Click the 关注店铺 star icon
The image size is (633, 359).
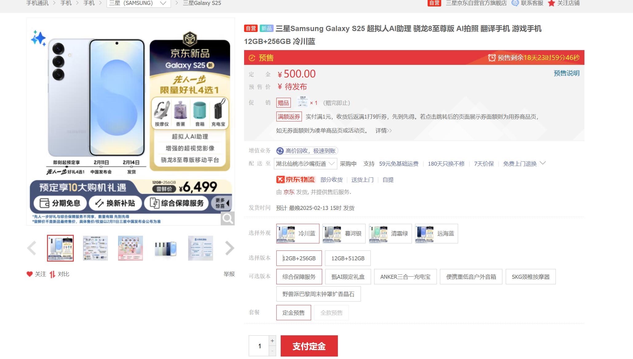(x=551, y=3)
